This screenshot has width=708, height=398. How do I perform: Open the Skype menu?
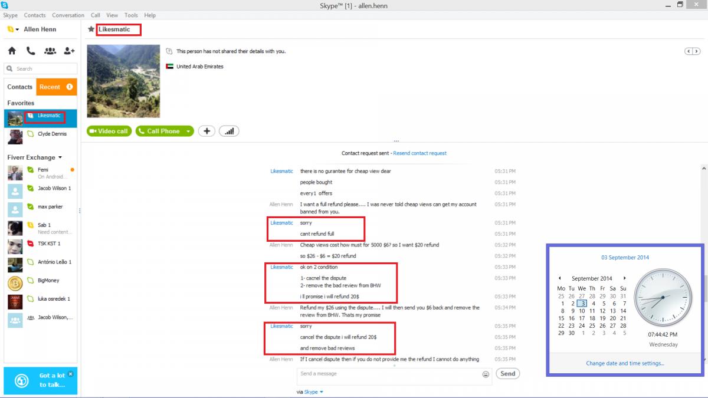coord(11,15)
